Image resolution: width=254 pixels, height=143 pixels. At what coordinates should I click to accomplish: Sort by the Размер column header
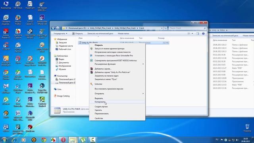click(161, 38)
